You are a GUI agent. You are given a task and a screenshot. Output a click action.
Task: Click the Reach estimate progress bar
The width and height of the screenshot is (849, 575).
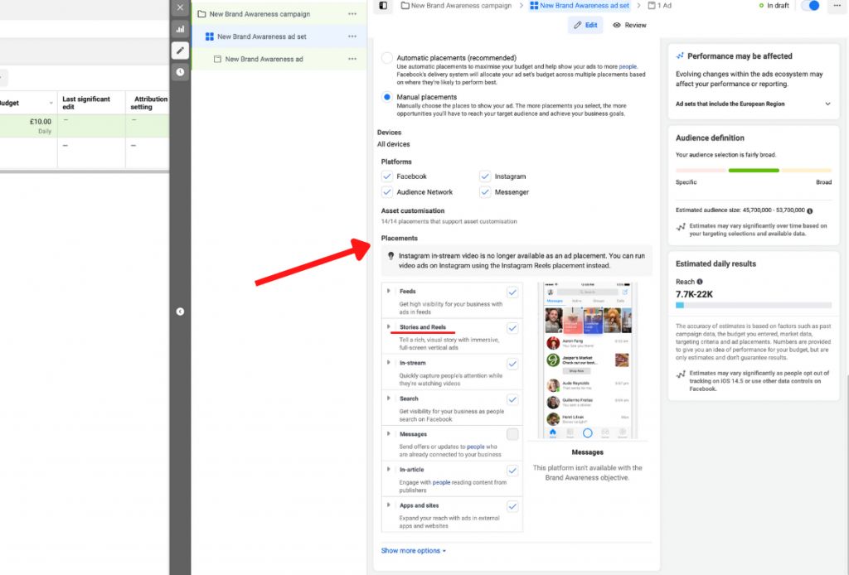[x=753, y=306]
